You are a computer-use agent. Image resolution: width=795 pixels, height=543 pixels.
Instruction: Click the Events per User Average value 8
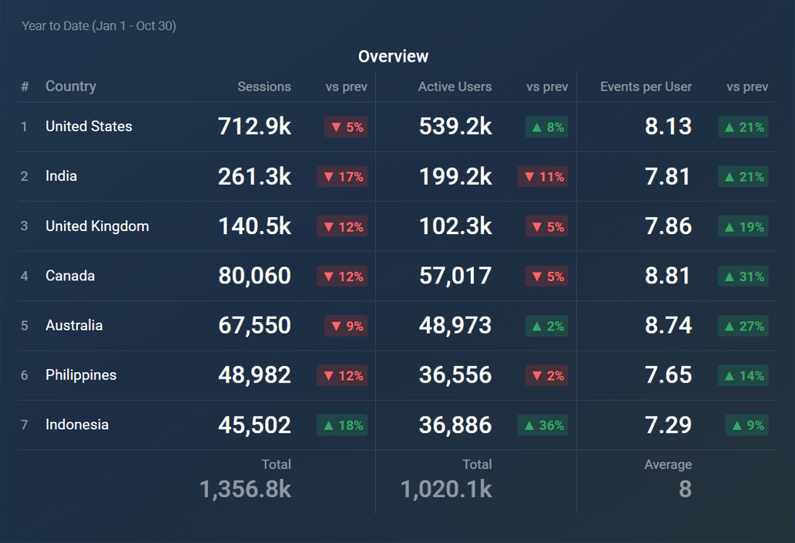pyautogui.click(x=685, y=489)
